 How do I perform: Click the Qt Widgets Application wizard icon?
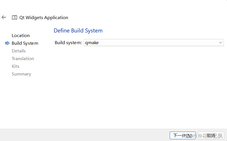pos(15,17)
